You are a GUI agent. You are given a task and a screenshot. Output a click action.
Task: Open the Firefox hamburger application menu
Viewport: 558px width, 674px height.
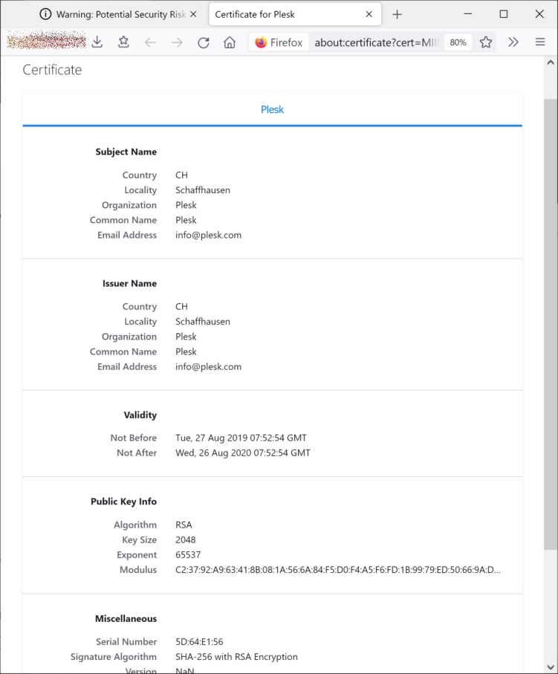point(540,42)
